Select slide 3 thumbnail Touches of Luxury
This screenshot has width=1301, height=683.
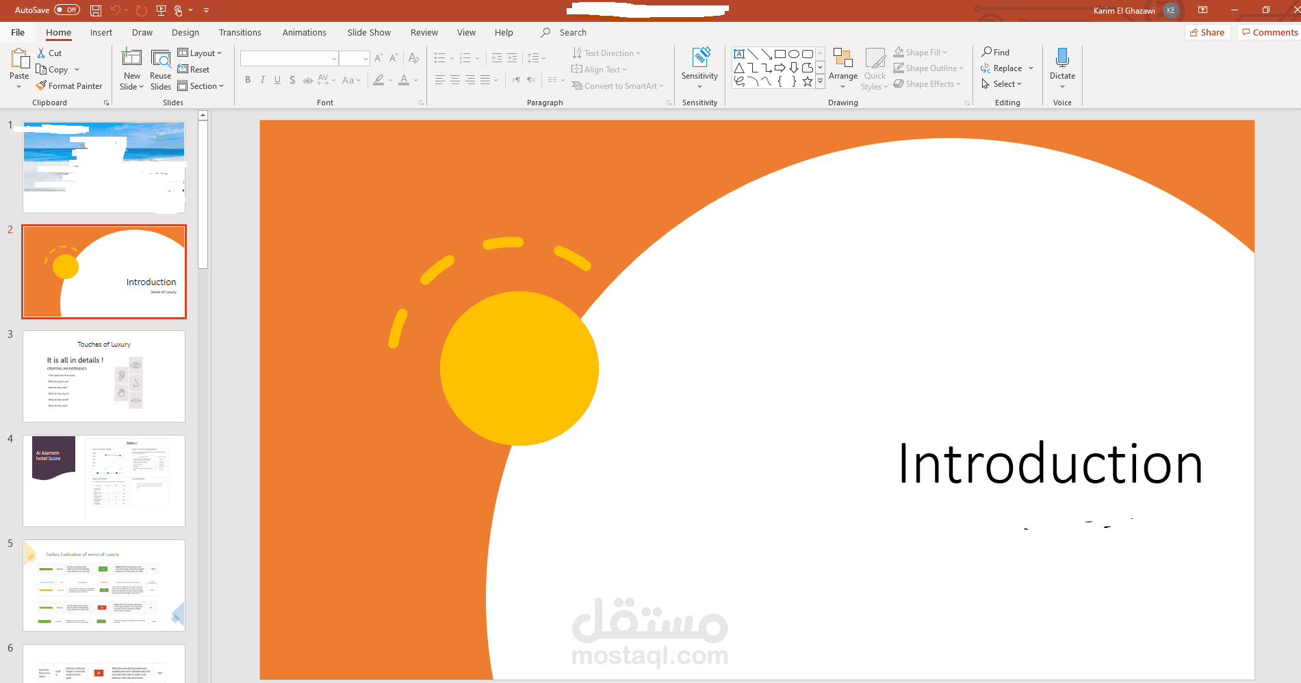pyautogui.click(x=104, y=376)
